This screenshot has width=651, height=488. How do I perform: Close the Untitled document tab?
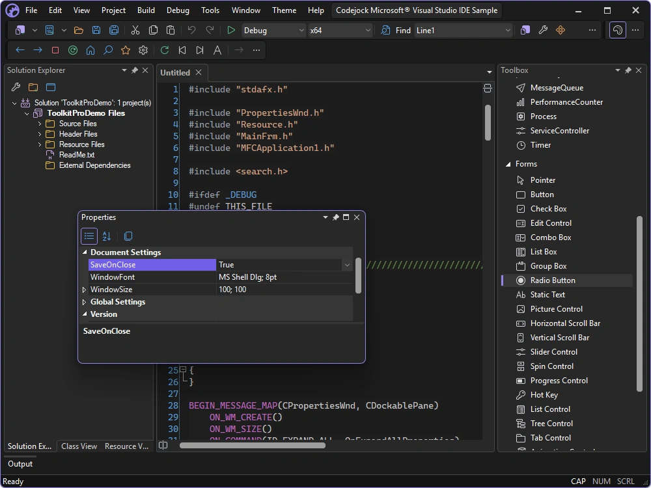click(x=199, y=73)
